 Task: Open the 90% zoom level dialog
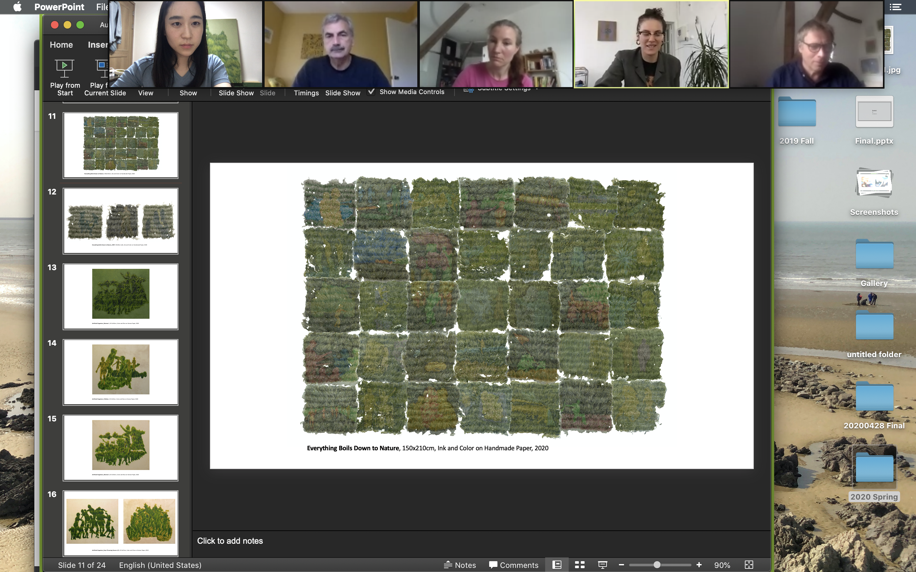(722, 565)
